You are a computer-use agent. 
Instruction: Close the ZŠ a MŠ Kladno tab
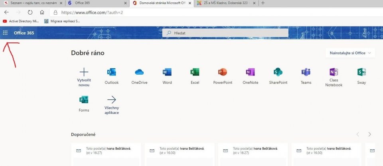(x=254, y=3)
